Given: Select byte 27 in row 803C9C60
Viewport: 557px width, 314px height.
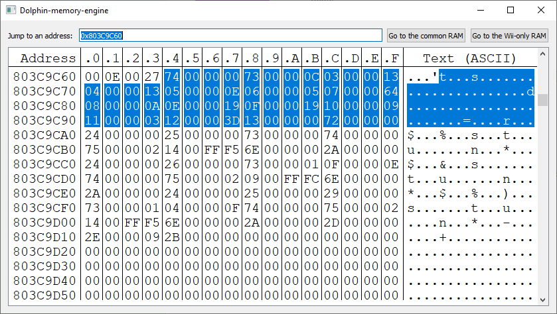Looking at the screenshot, I should [x=152, y=77].
